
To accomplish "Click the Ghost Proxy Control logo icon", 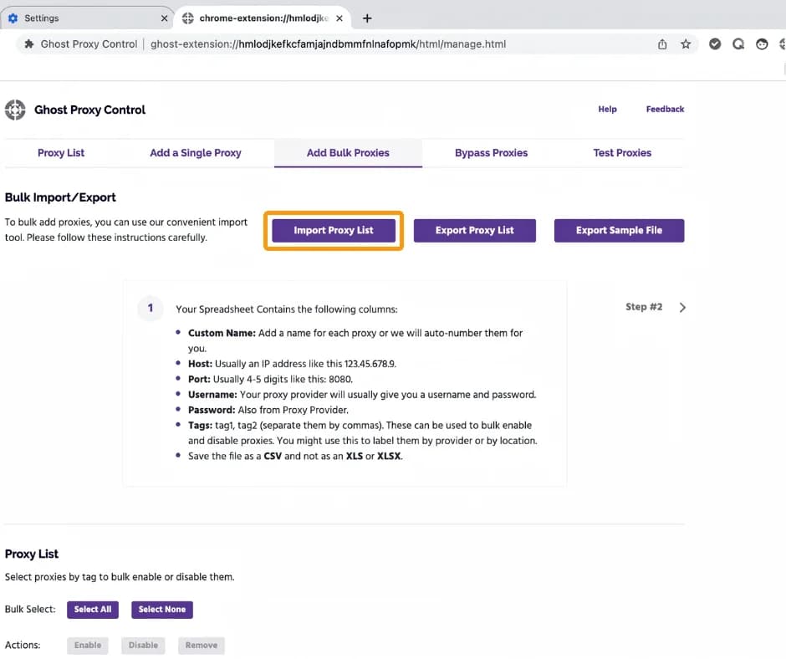I will click(x=15, y=110).
